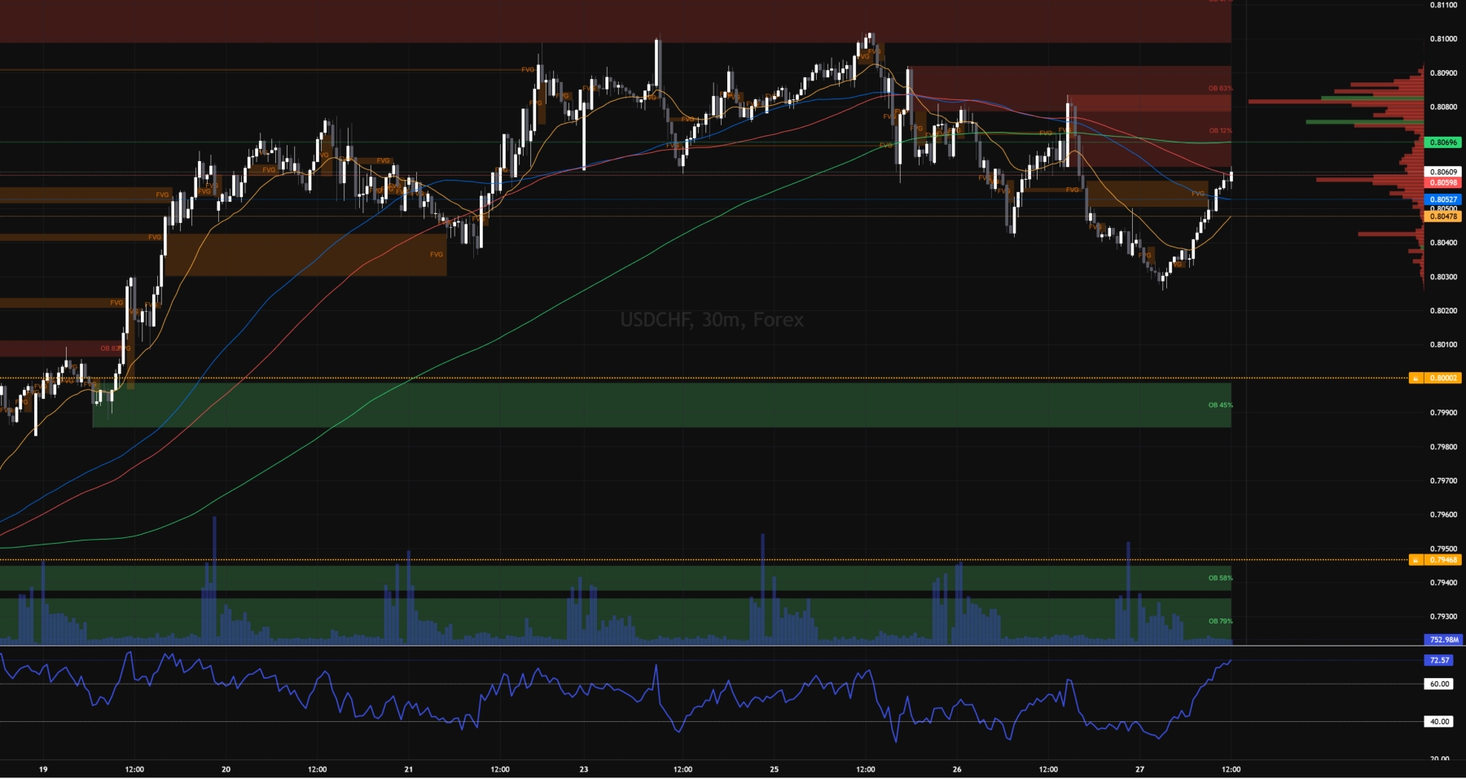Click the alert bell icon at 0.80002
The width and height of the screenshot is (1466, 779).
click(1416, 378)
